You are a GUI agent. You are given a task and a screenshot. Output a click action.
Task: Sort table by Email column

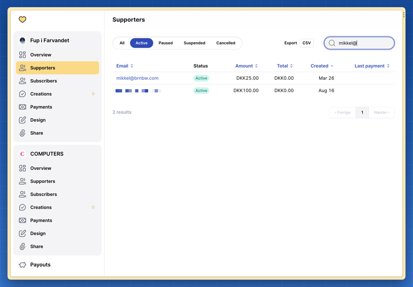(125, 66)
